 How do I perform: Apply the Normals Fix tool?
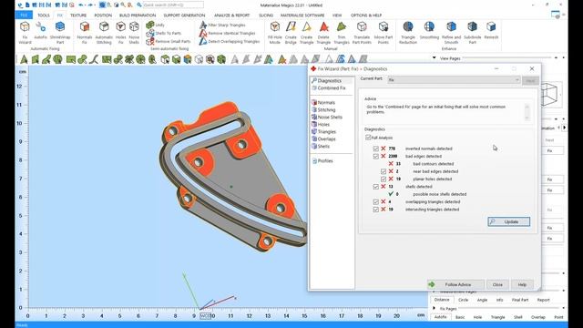pos(85,33)
